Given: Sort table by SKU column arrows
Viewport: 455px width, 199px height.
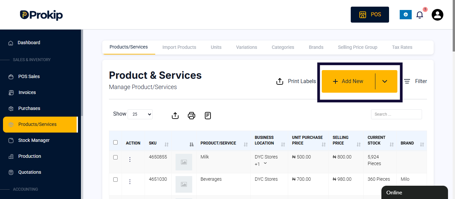Looking at the screenshot, I should pyautogui.click(x=167, y=144).
